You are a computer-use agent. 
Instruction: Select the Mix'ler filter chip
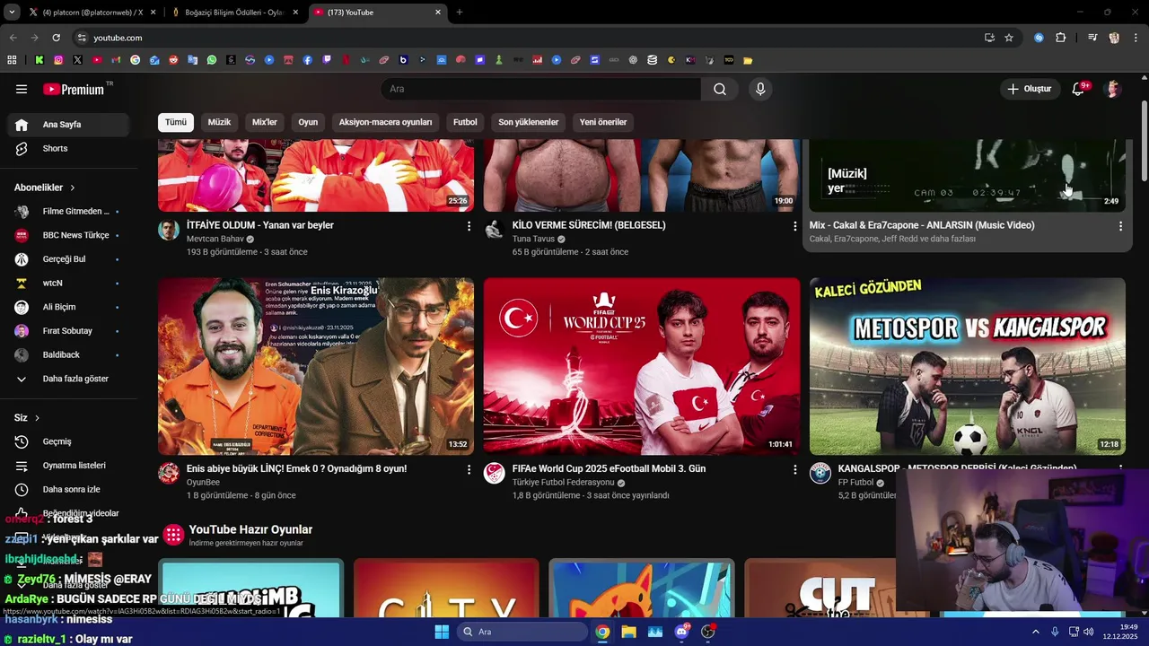pyautogui.click(x=265, y=122)
